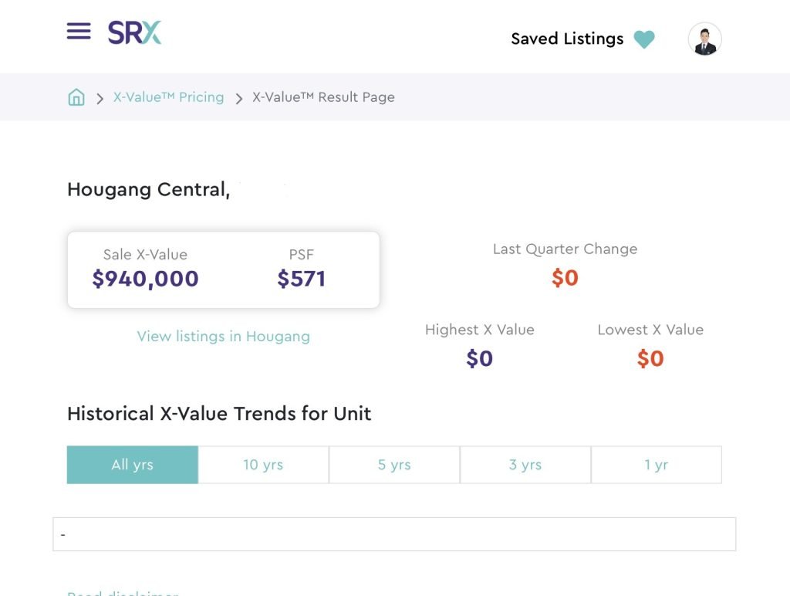
Task: Open the hamburger navigation menu
Action: (79, 32)
